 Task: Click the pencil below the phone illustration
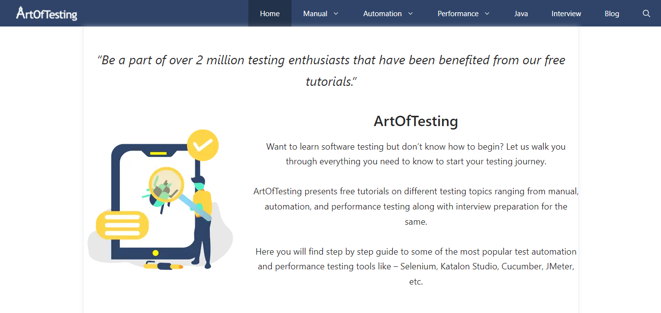(163, 266)
